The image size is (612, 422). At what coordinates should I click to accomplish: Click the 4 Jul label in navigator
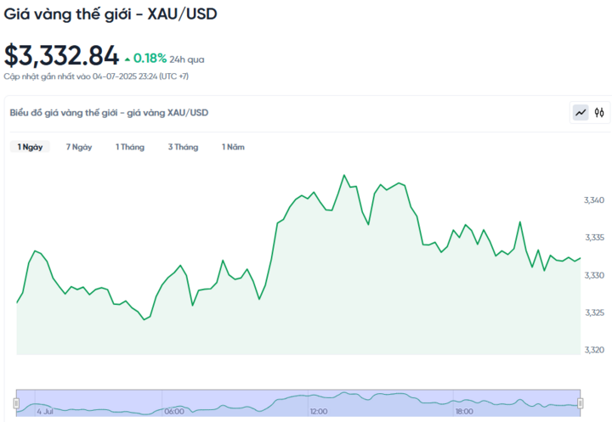pos(45,412)
